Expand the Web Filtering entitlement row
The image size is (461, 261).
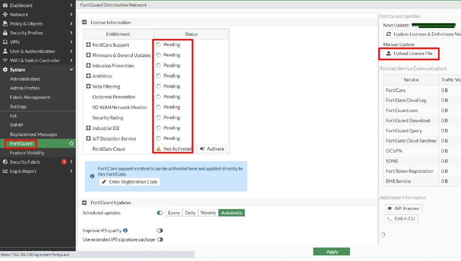click(x=88, y=87)
